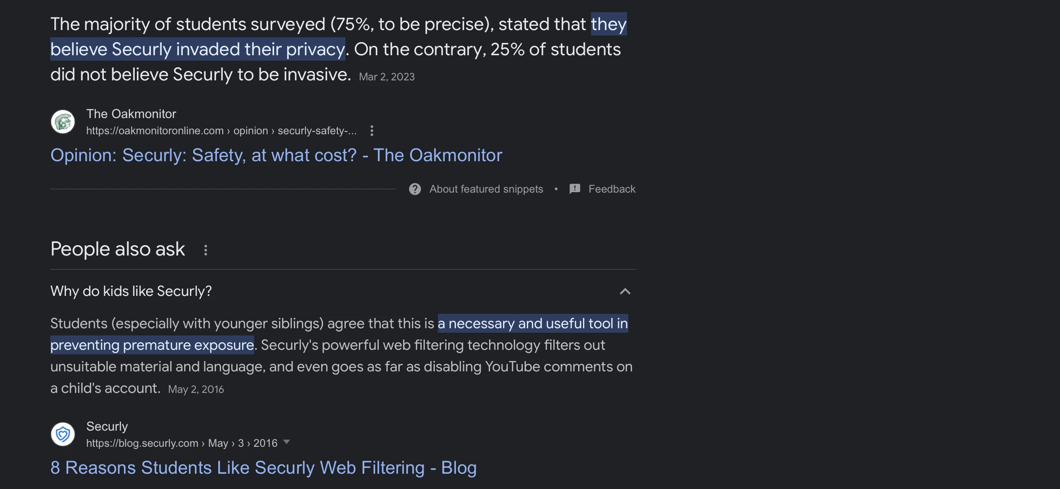Click the Securly shield favicon
Screen dimensions: 1060x489
point(63,434)
